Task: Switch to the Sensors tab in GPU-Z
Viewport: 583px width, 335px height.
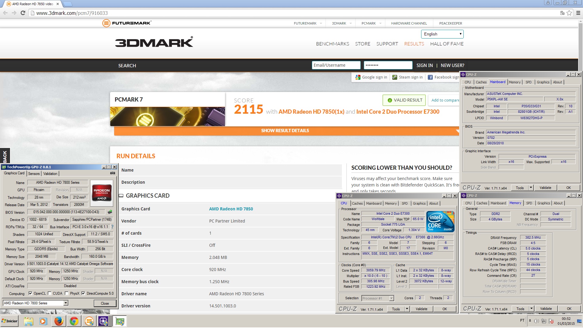Action: [x=34, y=174]
